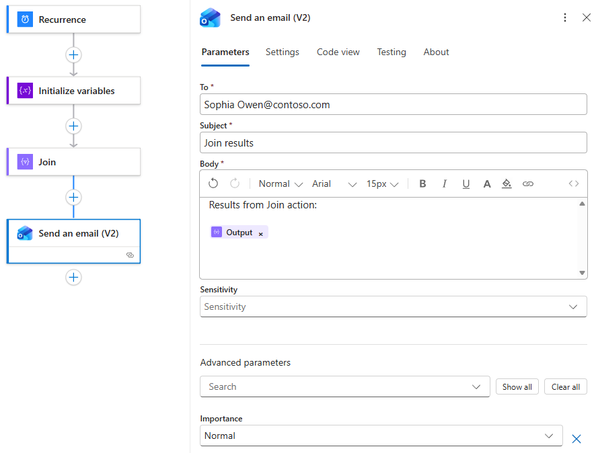Redo the body edit
Viewport: 594px width, 453px height.
click(x=235, y=183)
